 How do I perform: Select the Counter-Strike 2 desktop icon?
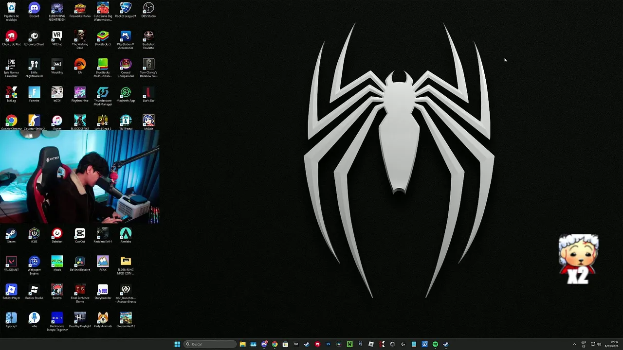34,122
